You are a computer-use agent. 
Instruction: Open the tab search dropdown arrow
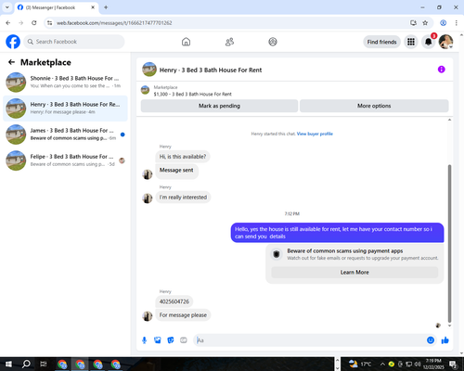(x=7, y=7)
